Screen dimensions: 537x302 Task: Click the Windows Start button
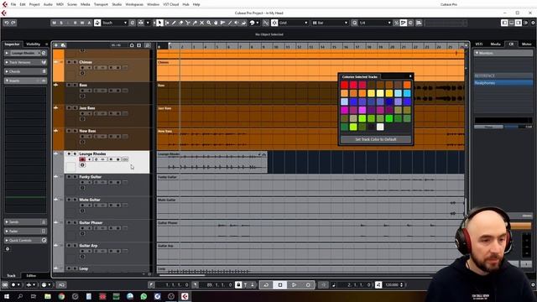(7, 296)
